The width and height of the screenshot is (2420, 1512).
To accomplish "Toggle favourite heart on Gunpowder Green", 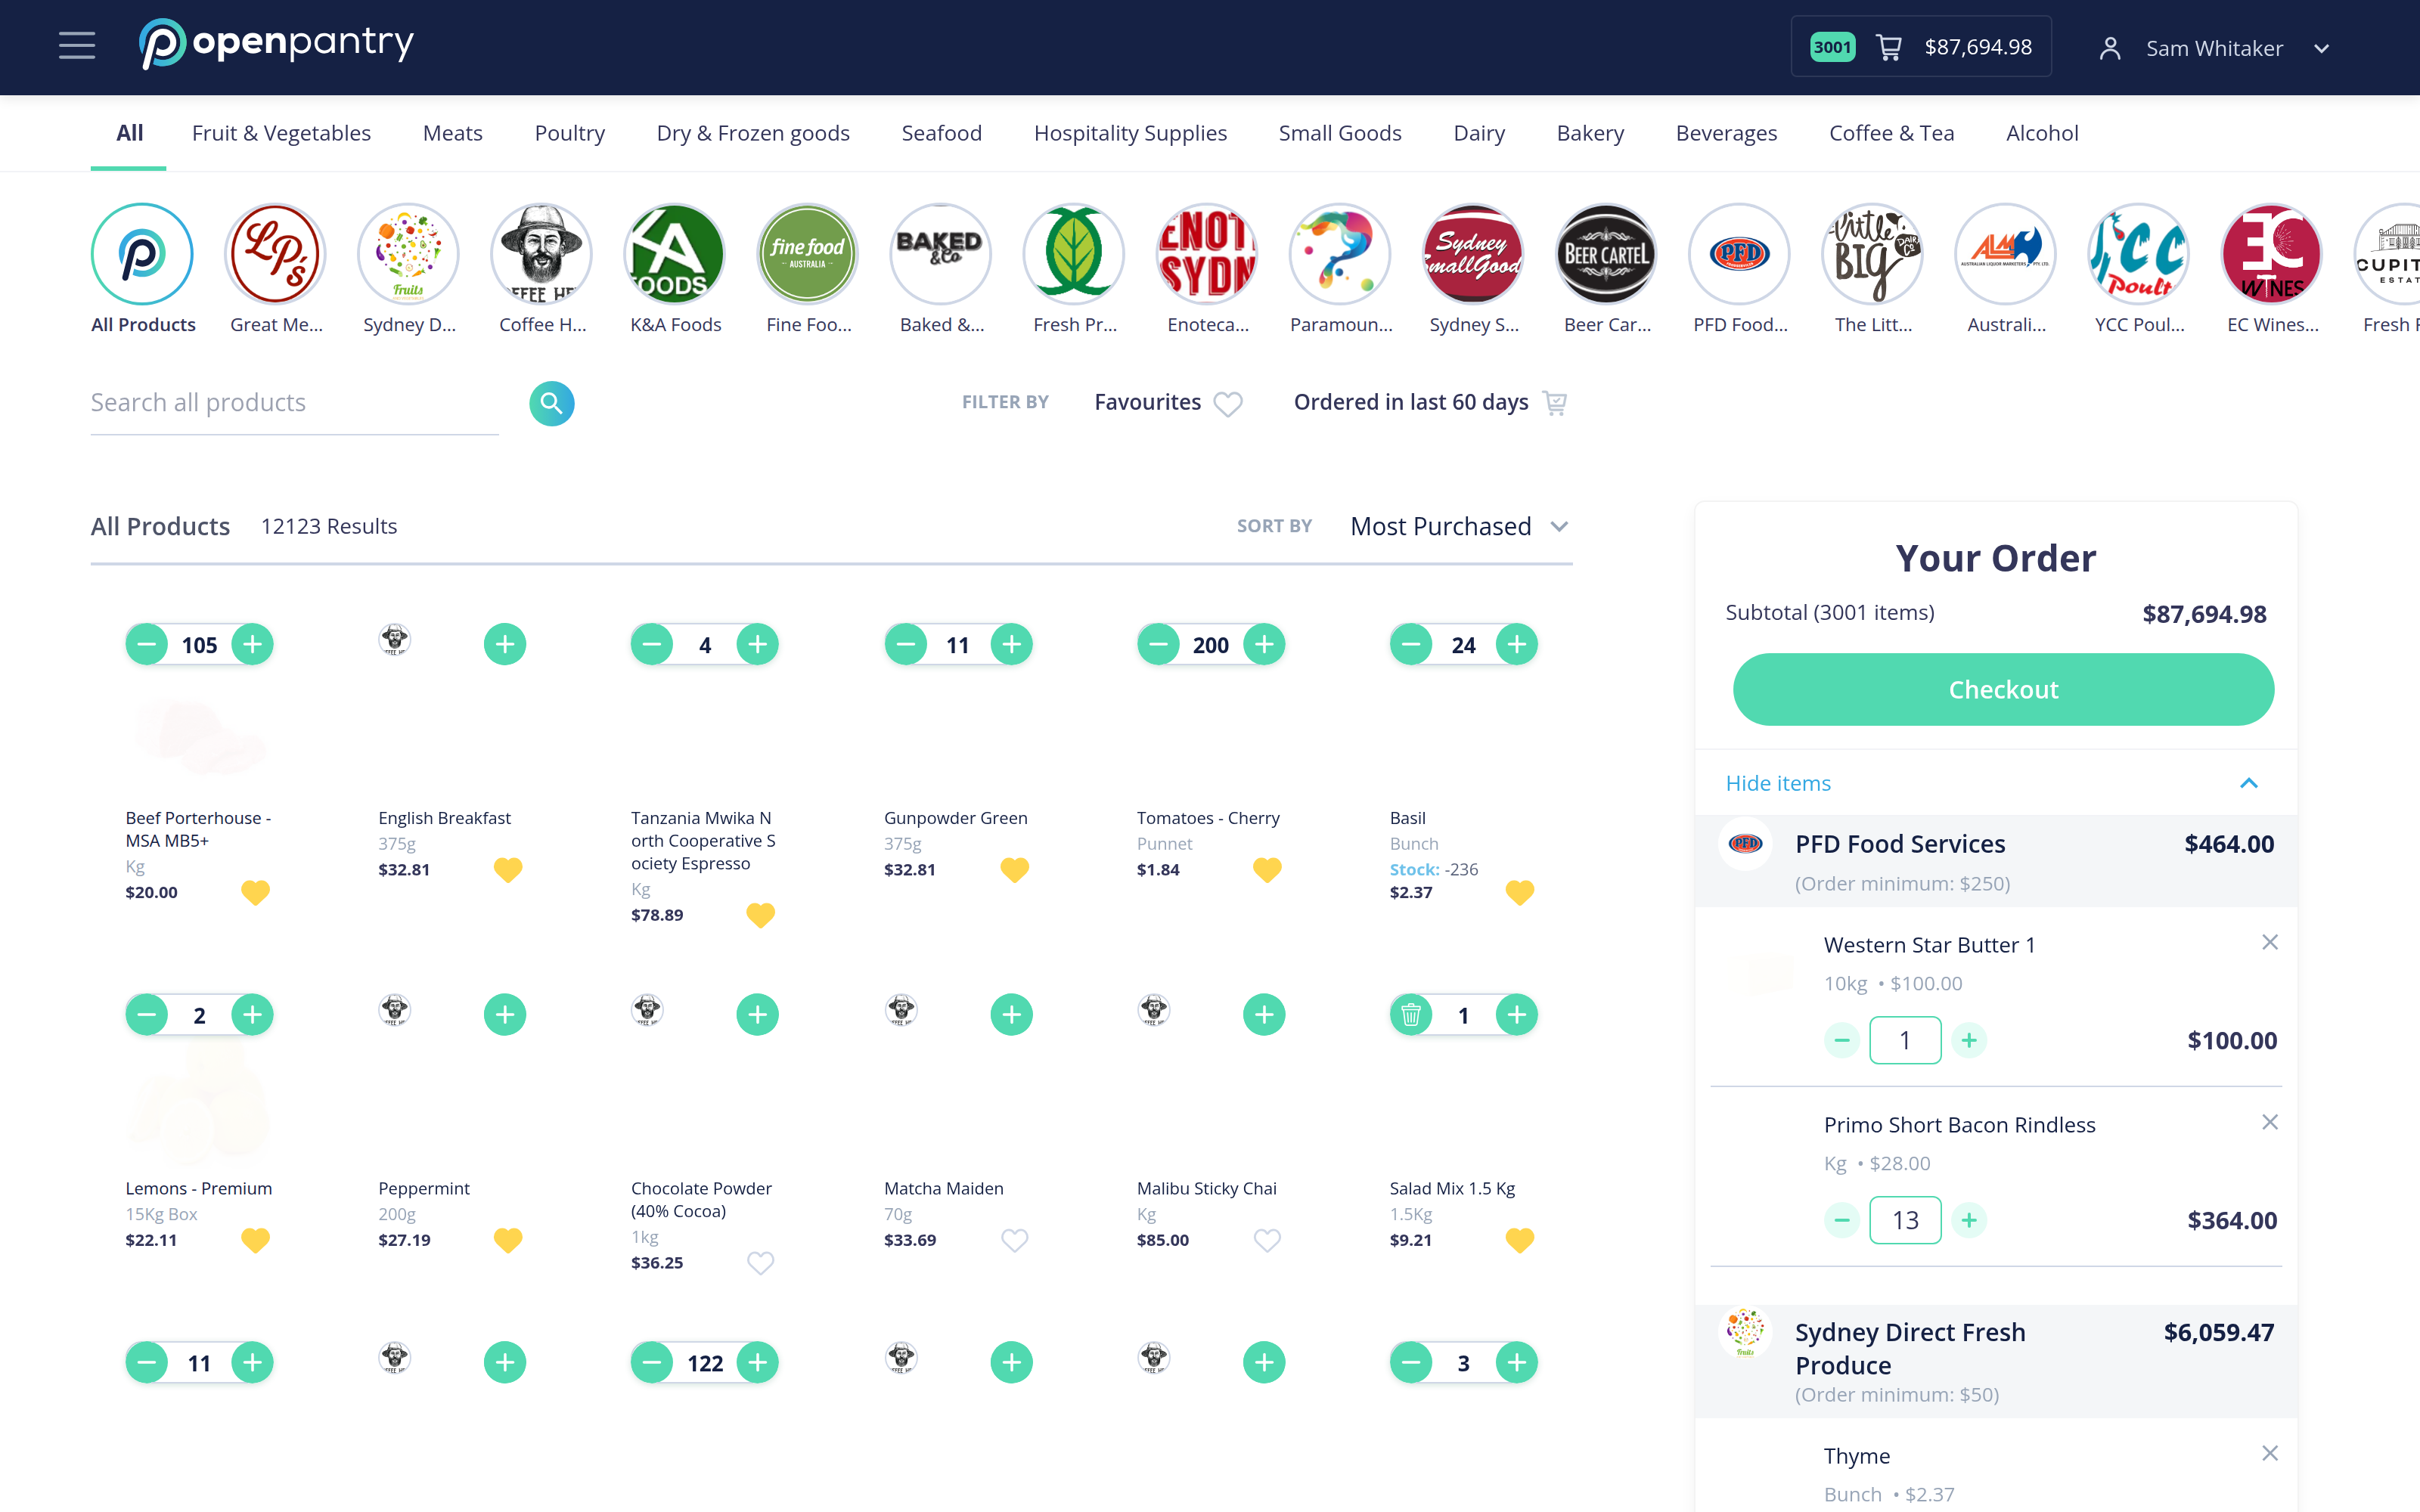I will (x=1014, y=869).
